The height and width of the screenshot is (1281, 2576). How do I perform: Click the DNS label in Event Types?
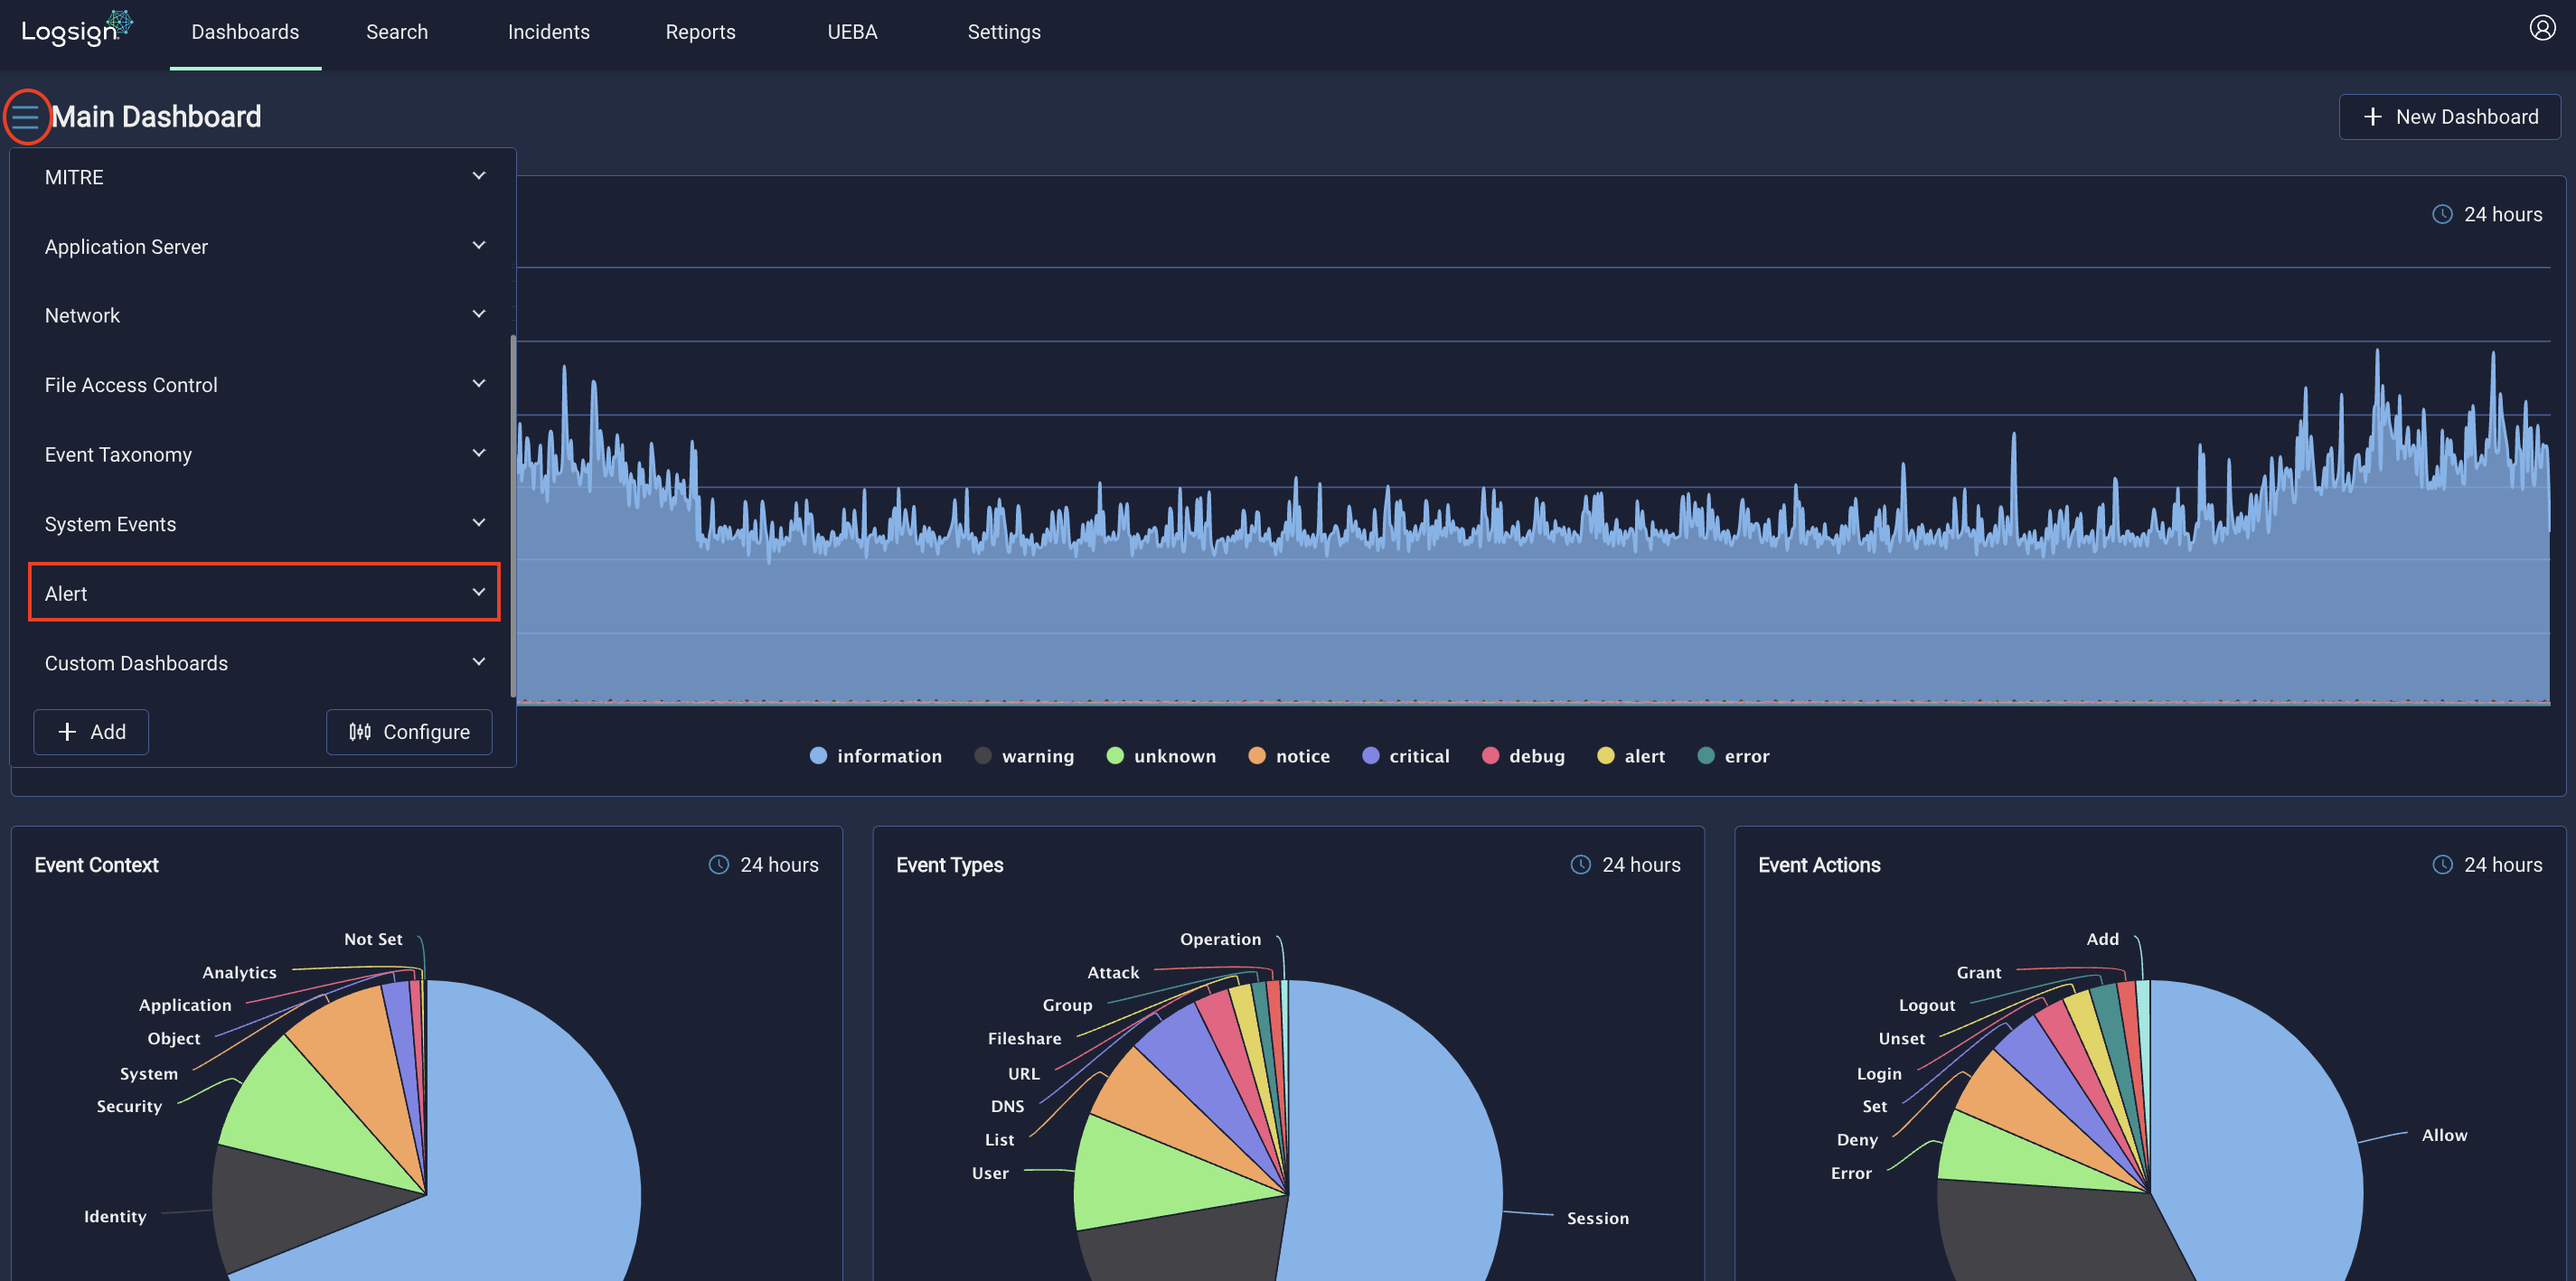1007,1106
